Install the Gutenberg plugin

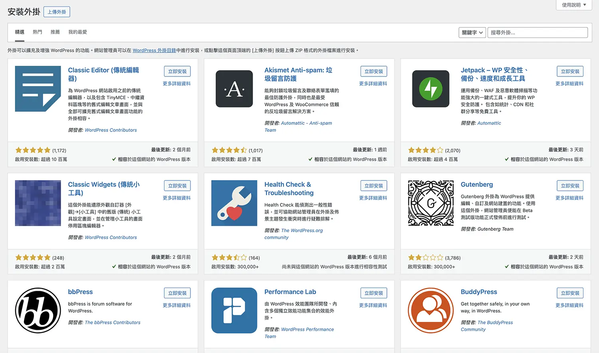(570, 186)
